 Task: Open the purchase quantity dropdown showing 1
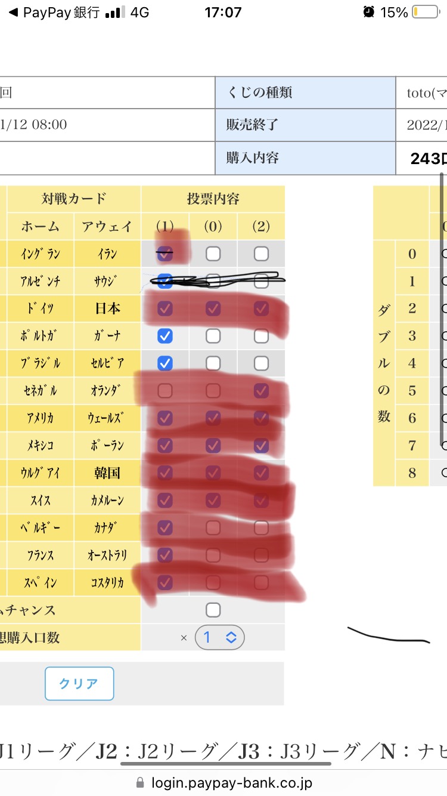point(219,637)
